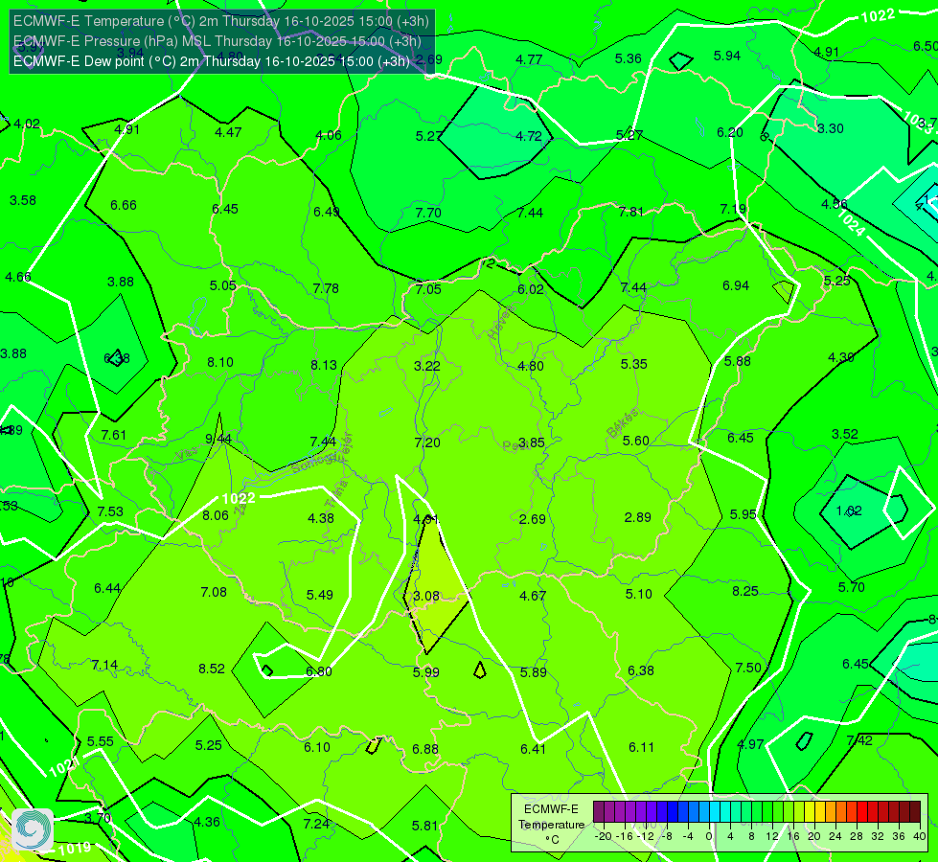Select the ECMWF-E Pressure MSL layer title
Screen dimensions: 938x862
click(x=217, y=41)
